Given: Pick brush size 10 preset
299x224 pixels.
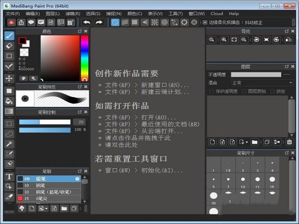Looking at the screenshot, I should 243,182.
